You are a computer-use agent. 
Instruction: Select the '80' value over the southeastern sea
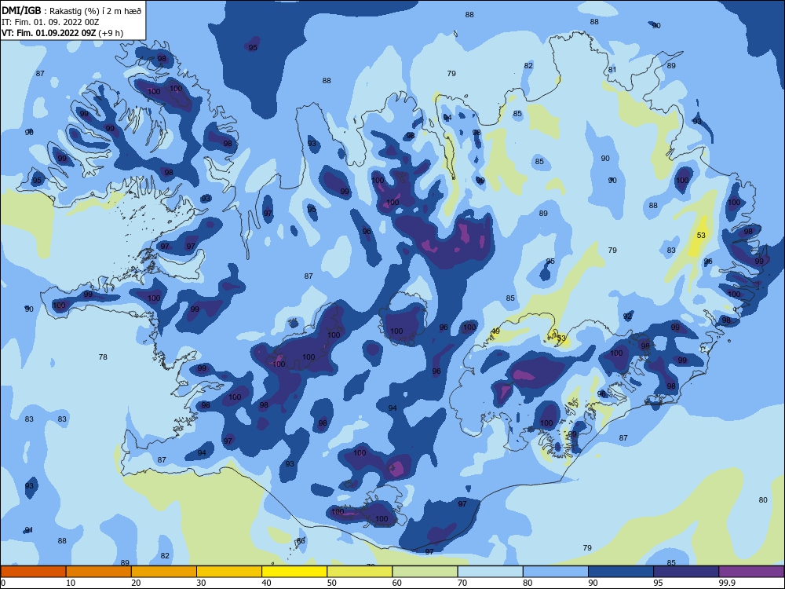click(763, 499)
